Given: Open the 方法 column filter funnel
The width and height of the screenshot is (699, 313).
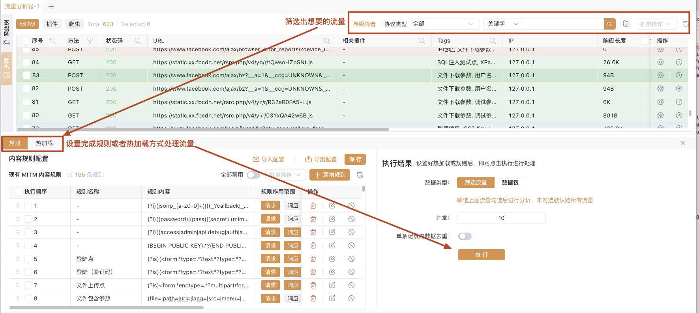Looking at the screenshot, I should coord(90,41).
